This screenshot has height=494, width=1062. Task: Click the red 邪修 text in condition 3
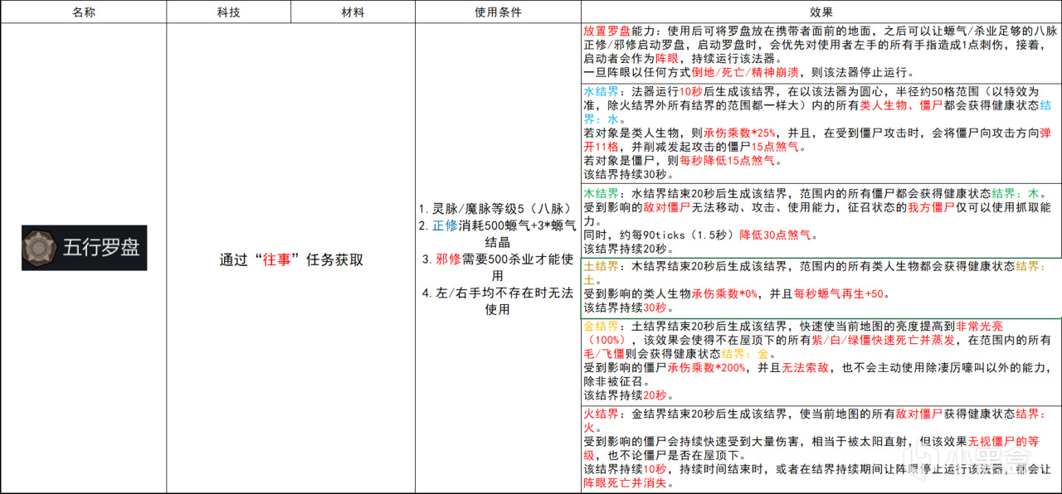click(x=448, y=259)
